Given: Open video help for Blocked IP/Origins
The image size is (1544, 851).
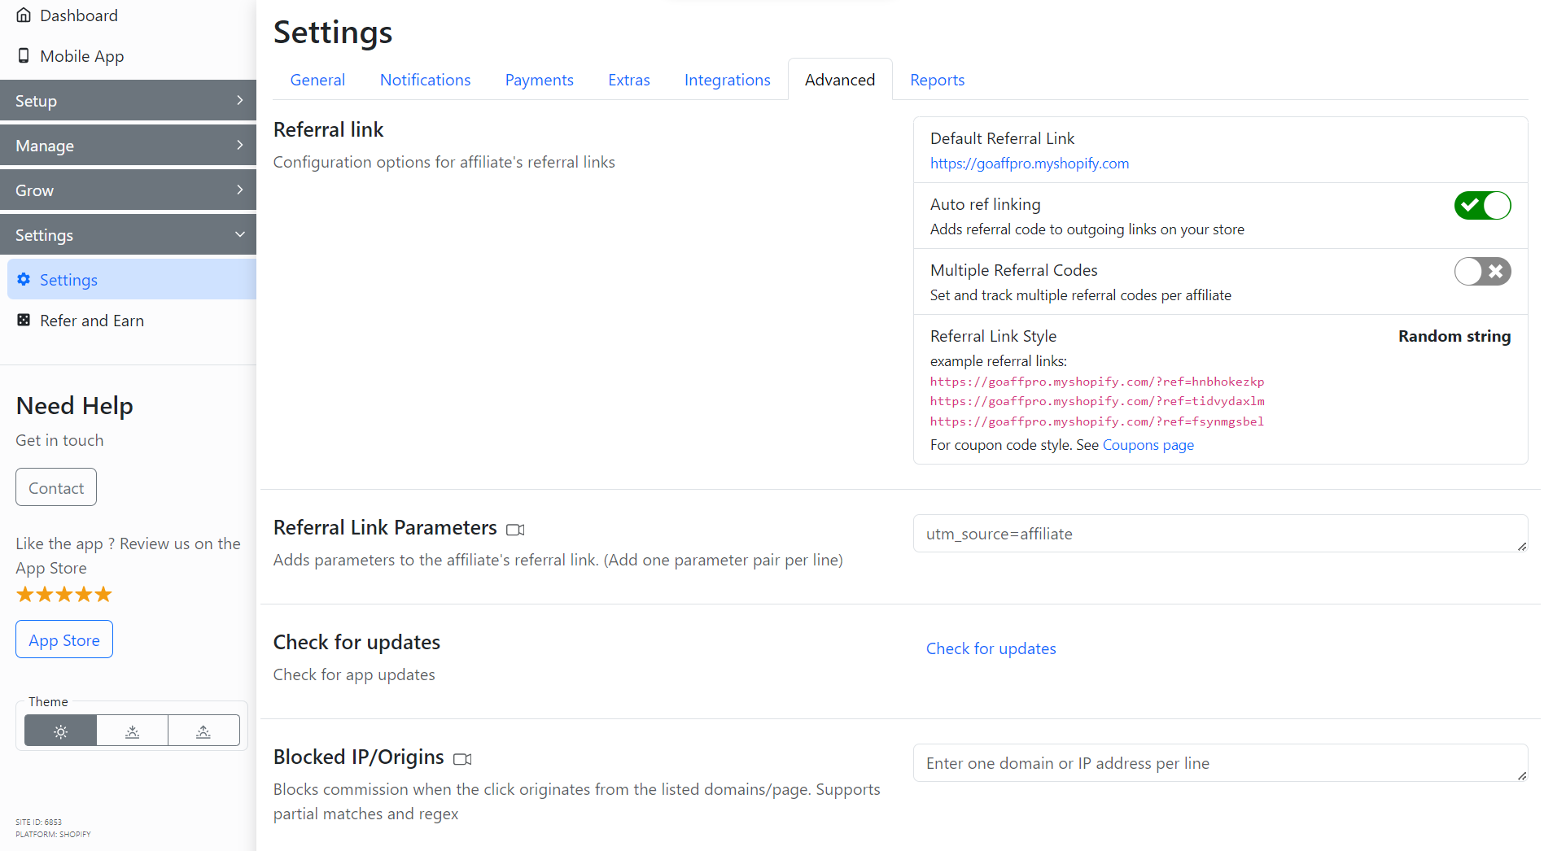Looking at the screenshot, I should pyautogui.click(x=462, y=759).
